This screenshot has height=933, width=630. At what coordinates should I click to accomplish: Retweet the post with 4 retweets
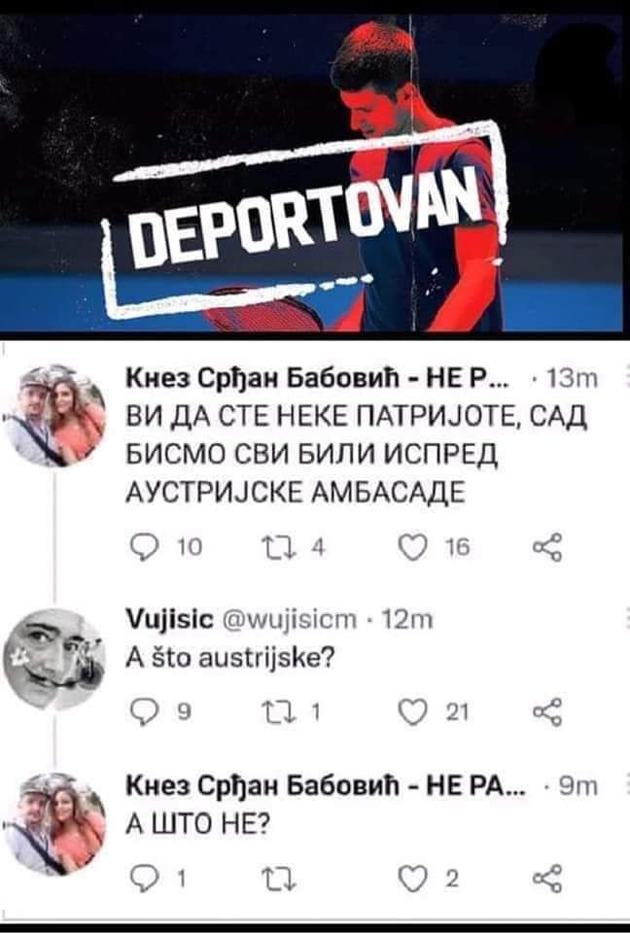coord(276,547)
